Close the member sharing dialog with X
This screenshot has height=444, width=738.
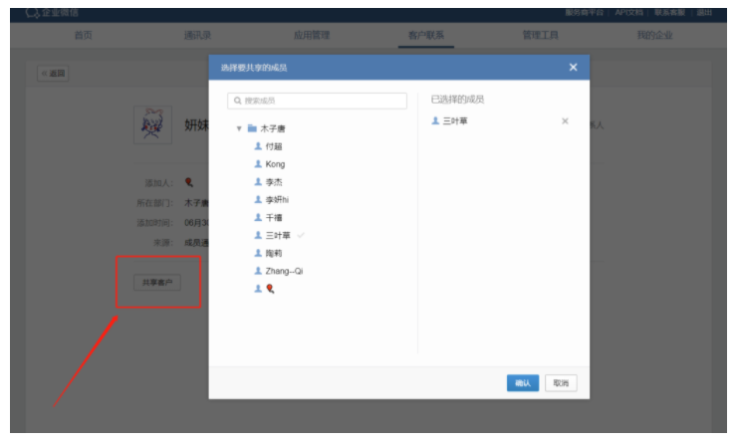click(573, 68)
